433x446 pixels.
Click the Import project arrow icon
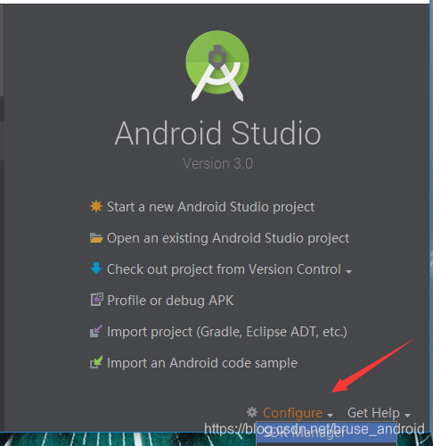pos(96,331)
